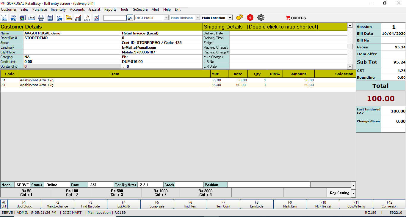The width and height of the screenshot is (406, 217).
Task: Click the customers people icon in toolbar
Action: pos(22,18)
